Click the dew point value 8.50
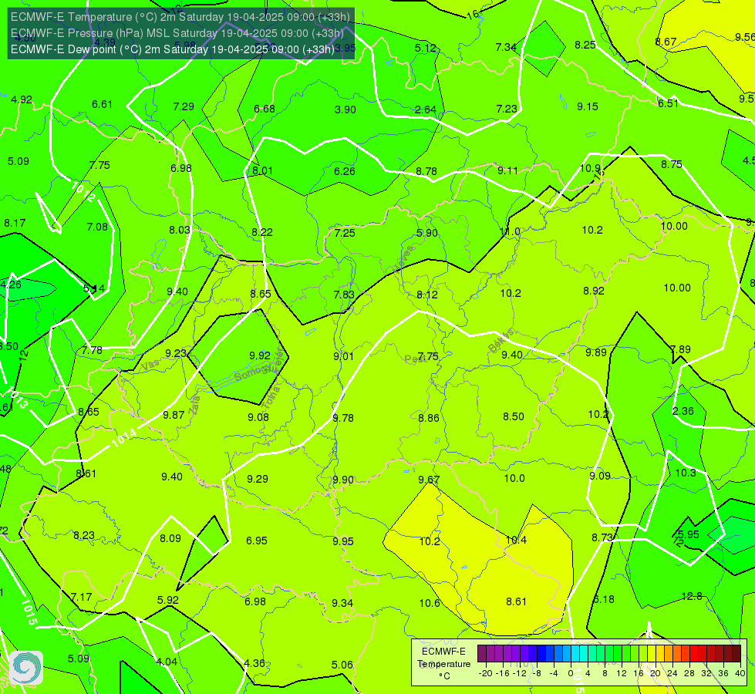The height and width of the screenshot is (694, 755). tap(514, 416)
